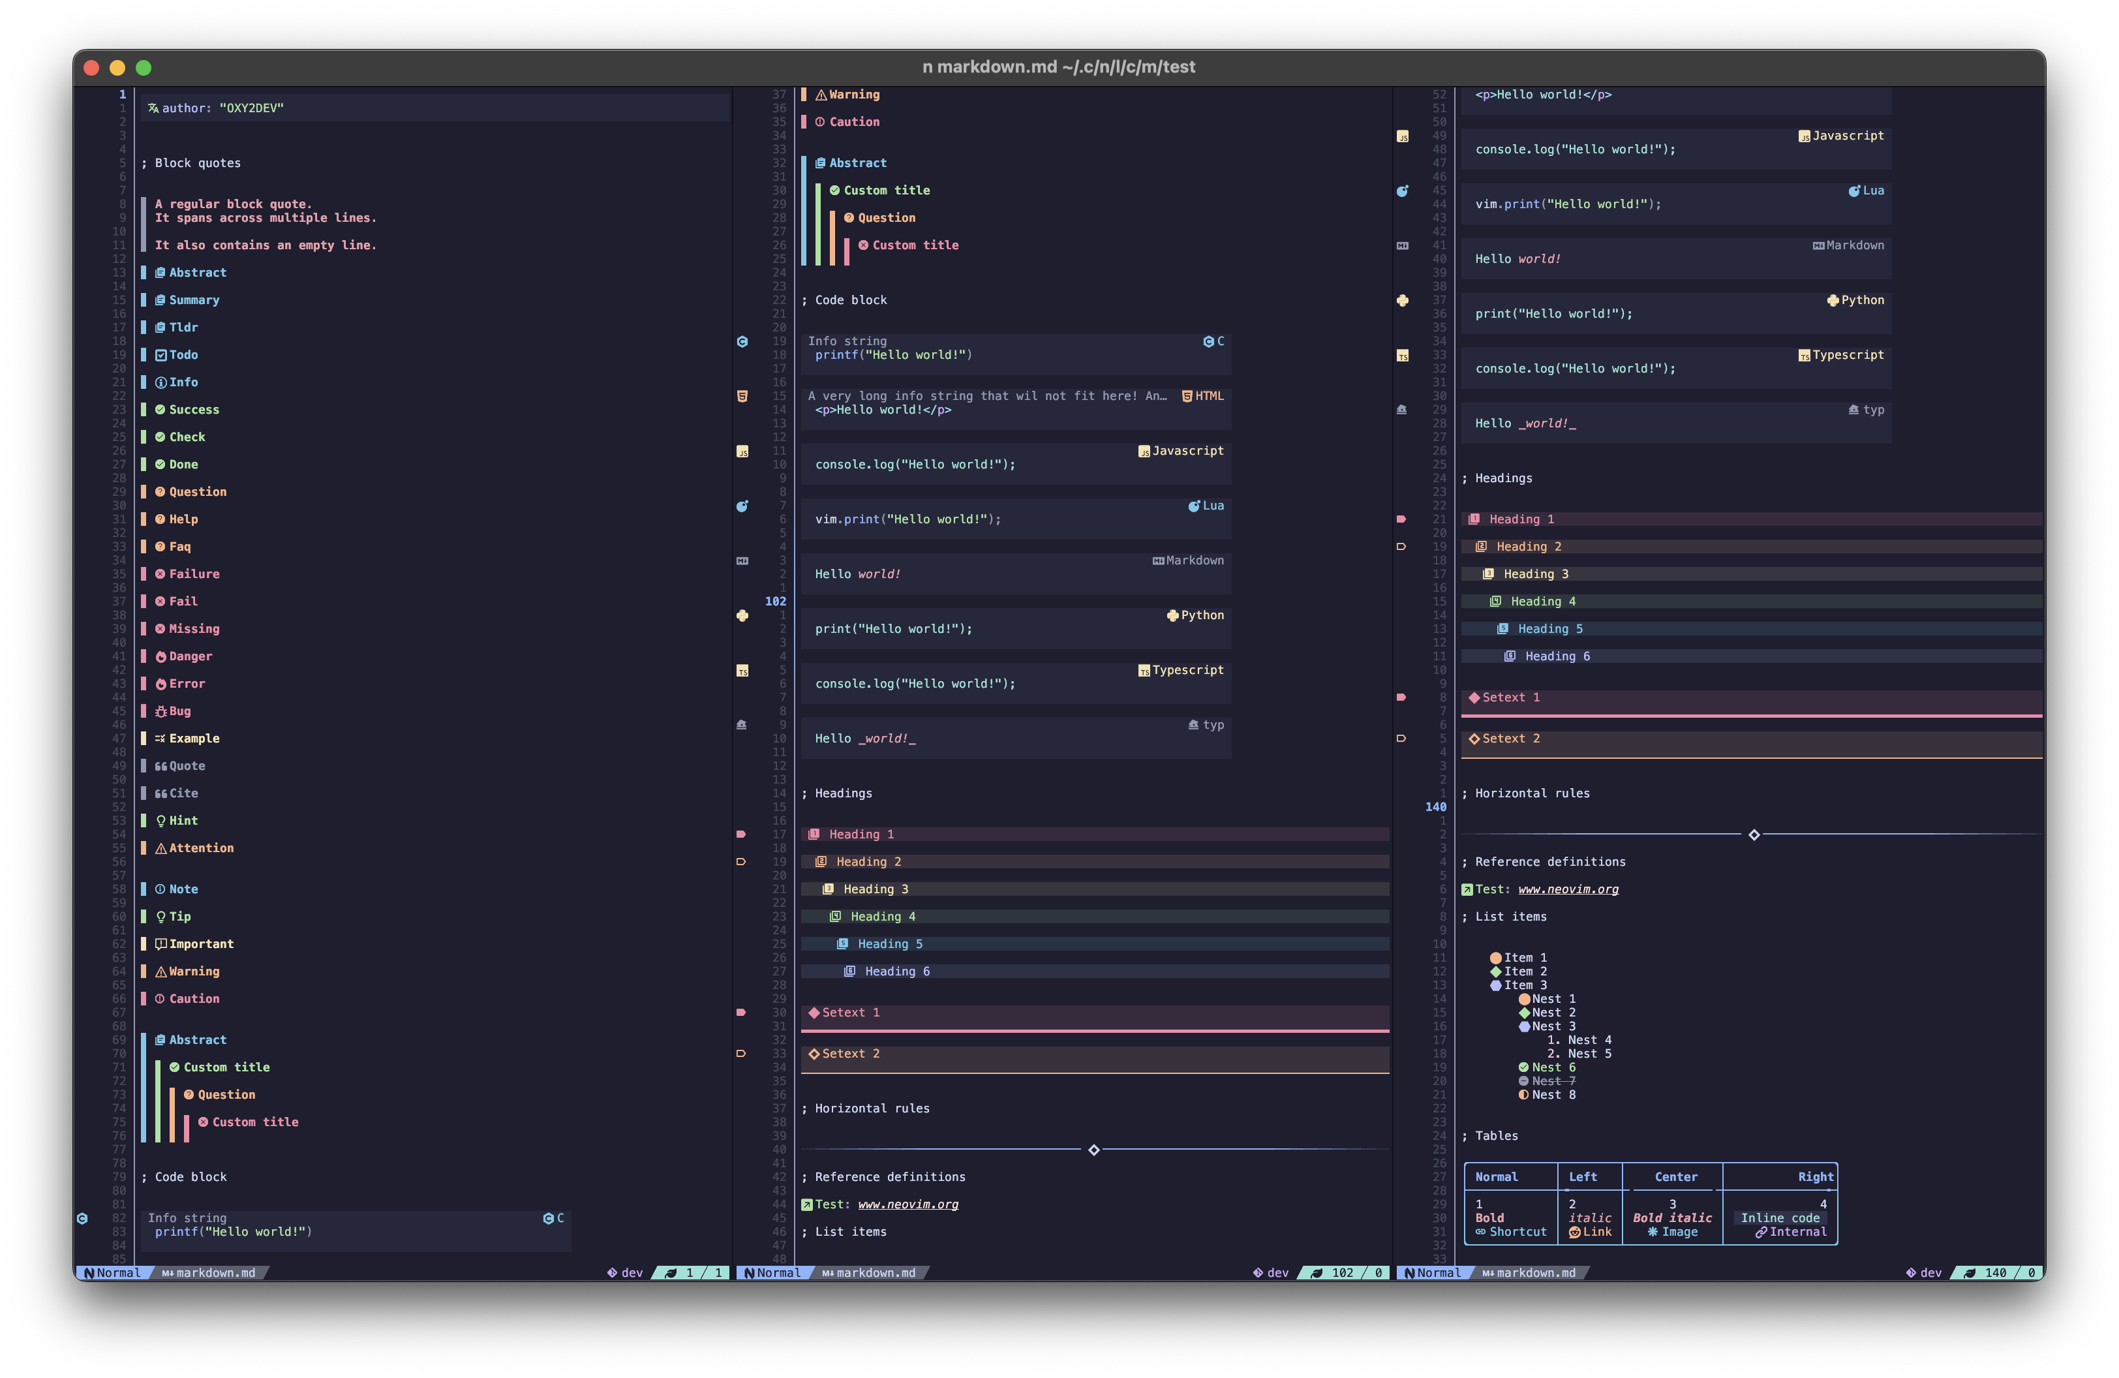Click Setext 2 fold sign in middle pane gutter

click(740, 1054)
